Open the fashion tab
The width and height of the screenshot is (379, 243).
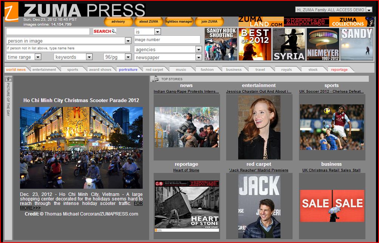207,69
